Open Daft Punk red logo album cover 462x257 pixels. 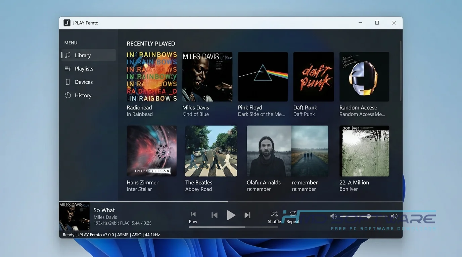click(314, 77)
